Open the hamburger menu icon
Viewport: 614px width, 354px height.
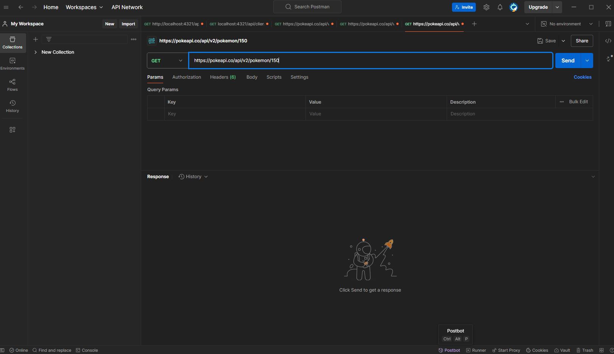click(6, 7)
